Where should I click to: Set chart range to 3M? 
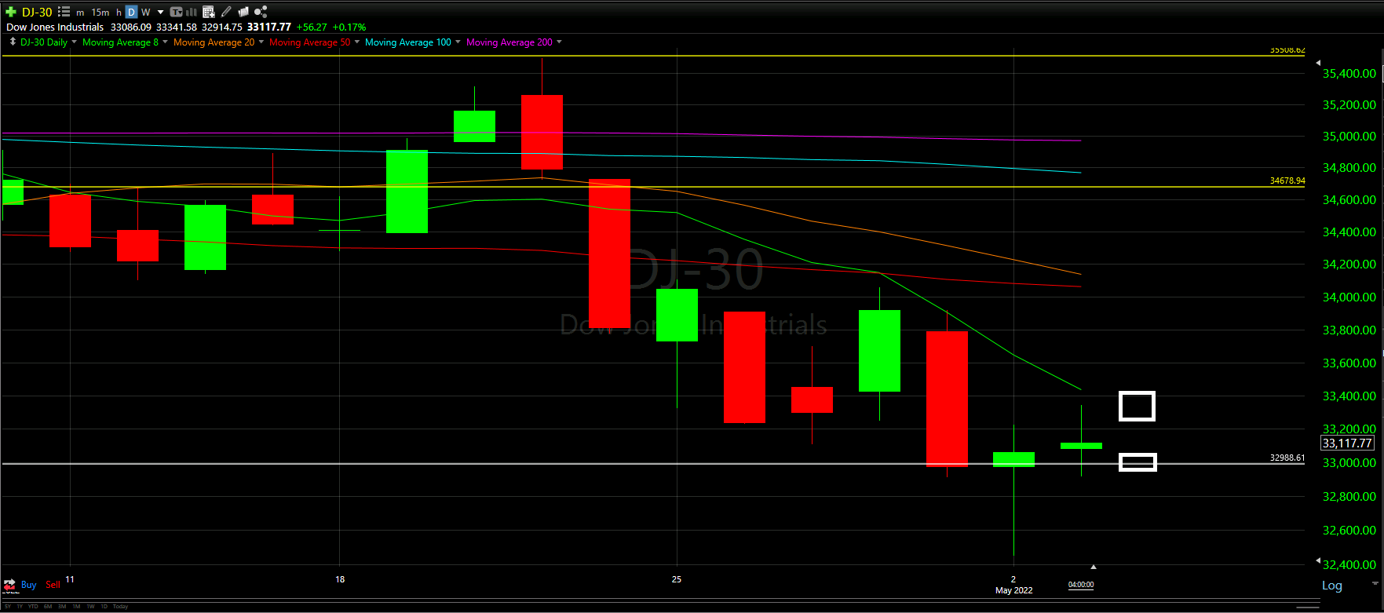tap(62, 607)
